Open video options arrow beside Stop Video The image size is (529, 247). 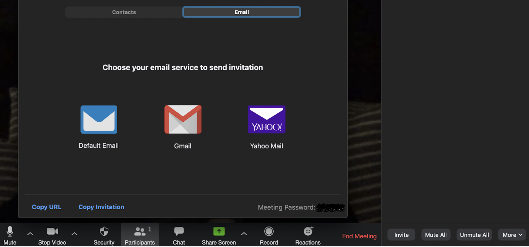click(x=74, y=234)
